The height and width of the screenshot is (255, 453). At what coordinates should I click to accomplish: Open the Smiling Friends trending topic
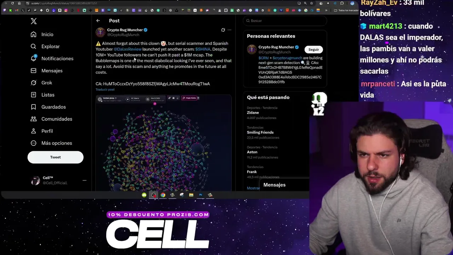[x=260, y=132]
